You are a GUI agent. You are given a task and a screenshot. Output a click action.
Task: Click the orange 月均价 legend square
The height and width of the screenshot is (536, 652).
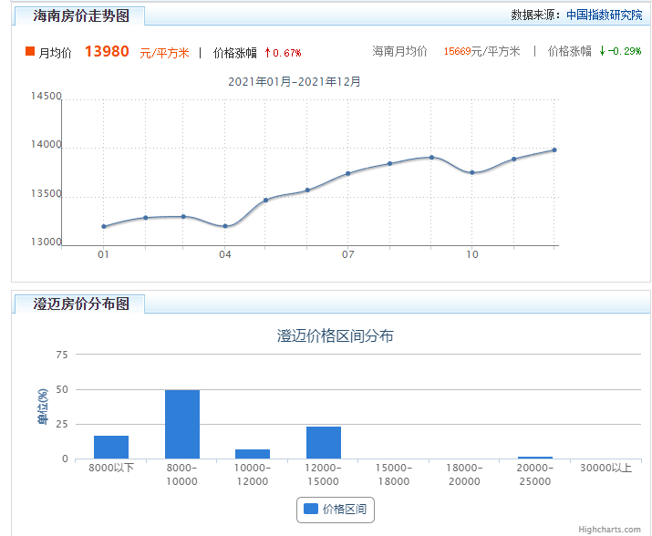point(30,51)
